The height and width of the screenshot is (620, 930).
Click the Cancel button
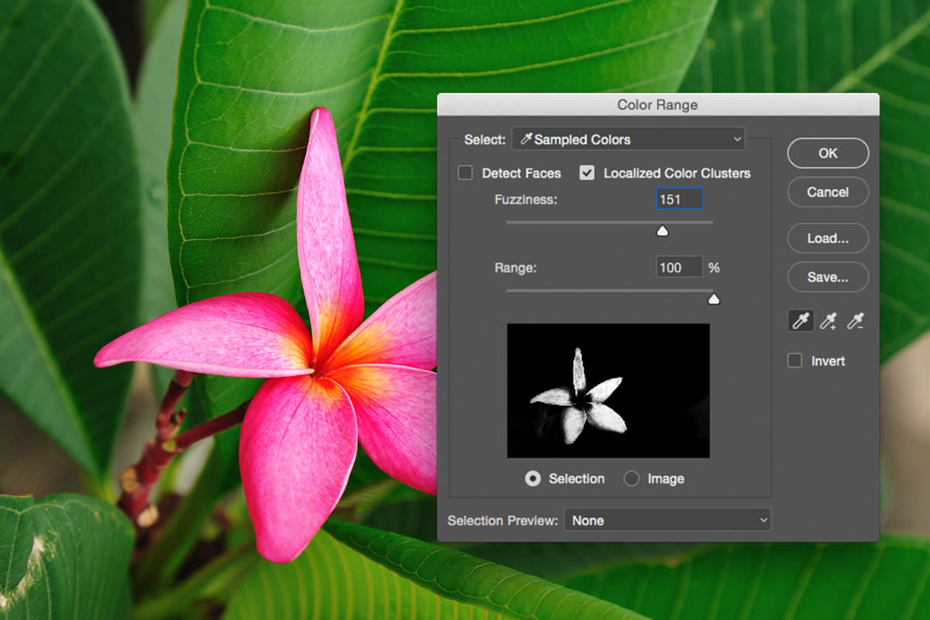828,192
